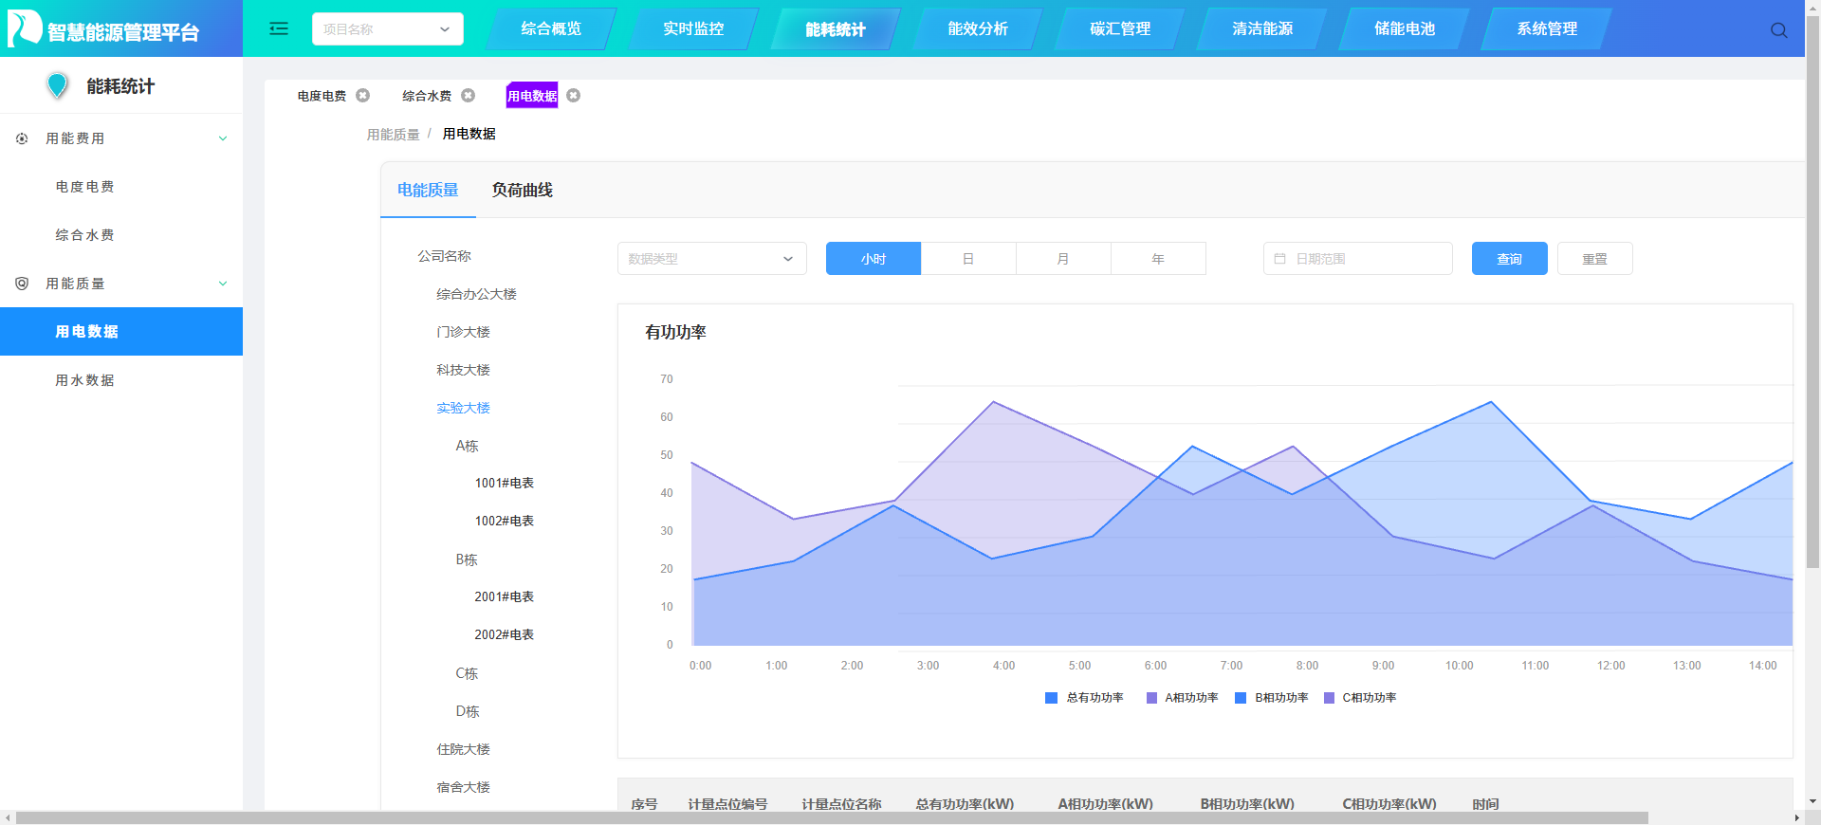Toggle C相功功率 legend series
Screen dimensions: 1821x825
(1360, 698)
